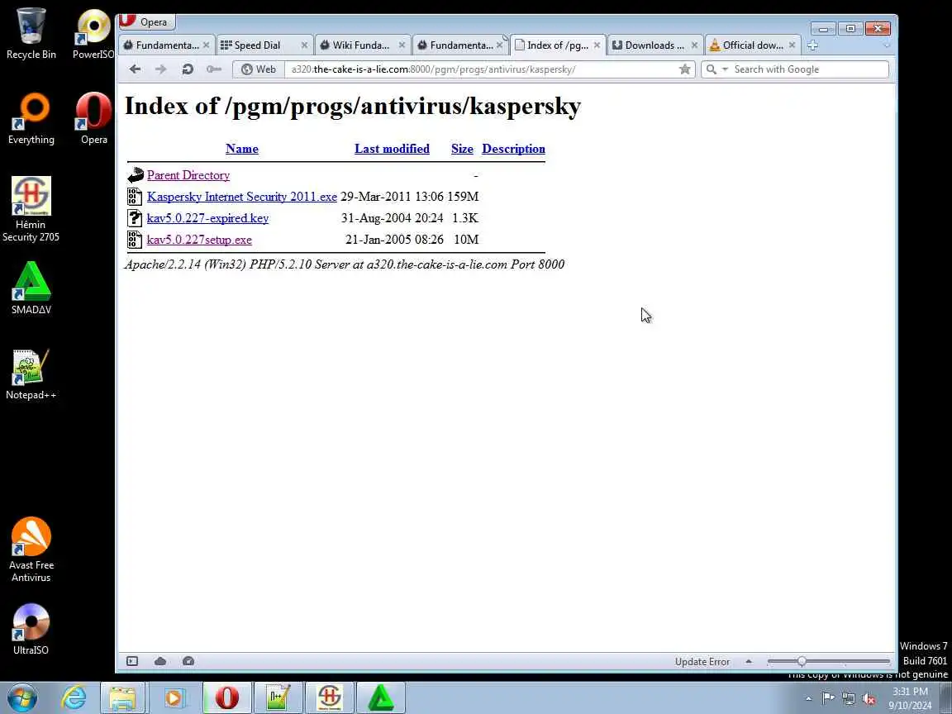Open the password wand key icon
952x714 pixels.
pyautogui.click(x=214, y=69)
